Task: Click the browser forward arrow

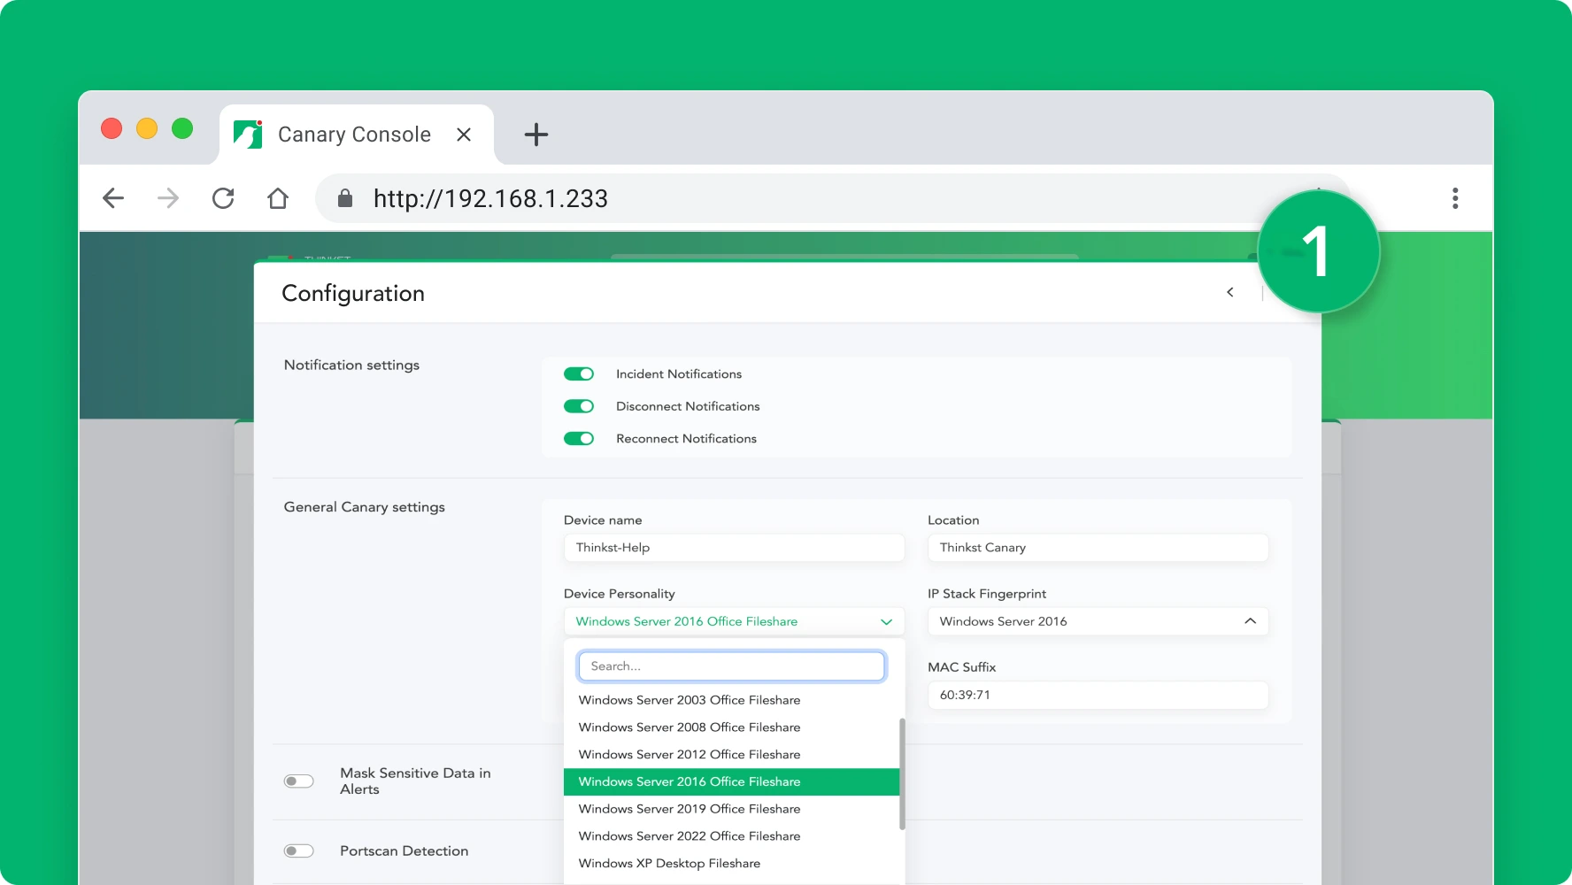Action: [x=168, y=198]
